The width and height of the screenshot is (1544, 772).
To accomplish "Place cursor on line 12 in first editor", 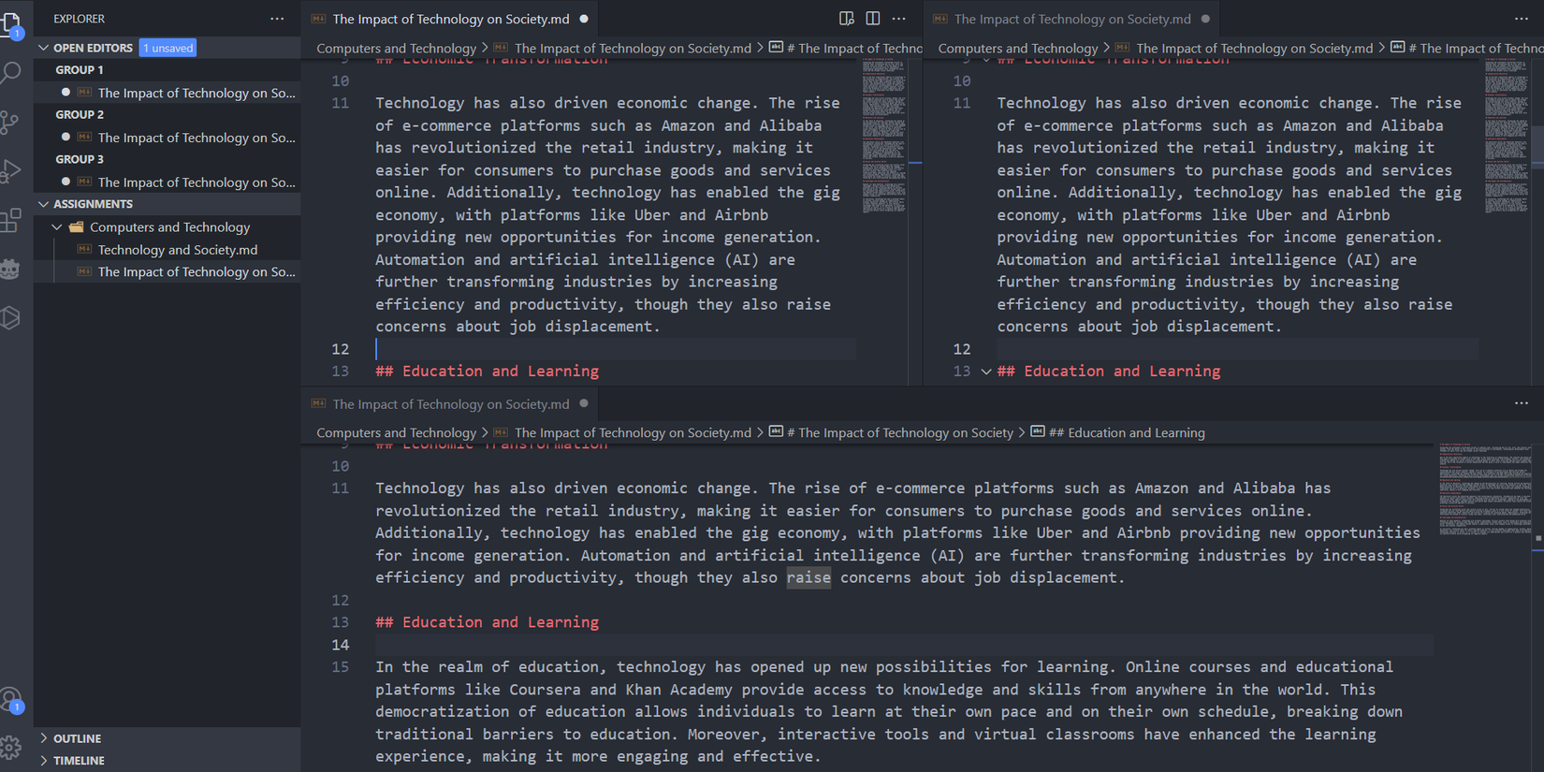I will 615,349.
